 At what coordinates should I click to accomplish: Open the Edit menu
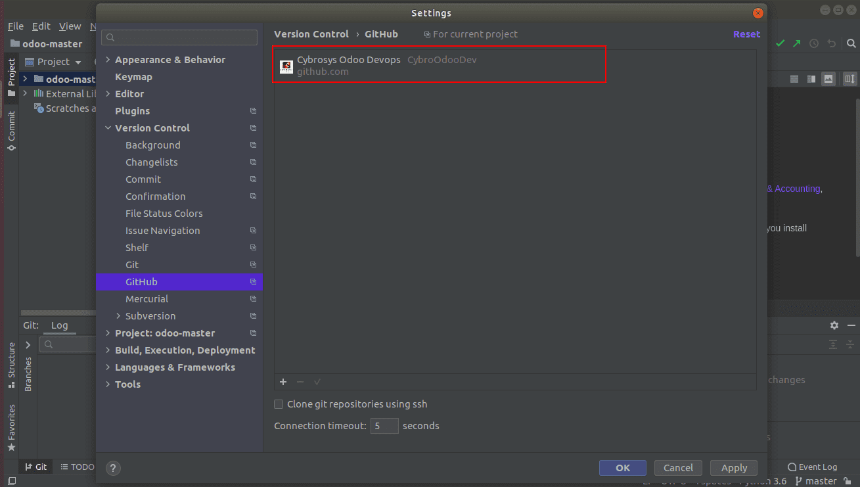(x=41, y=26)
